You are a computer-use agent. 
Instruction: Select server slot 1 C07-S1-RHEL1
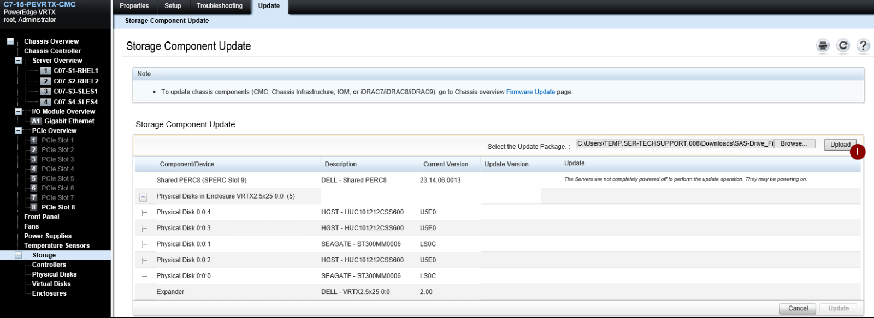[75, 71]
